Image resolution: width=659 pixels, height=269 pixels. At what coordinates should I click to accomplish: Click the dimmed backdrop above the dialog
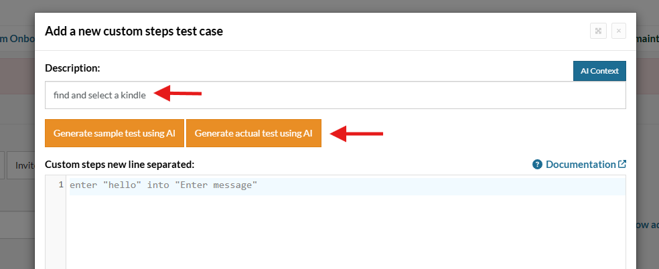tap(335, 5)
